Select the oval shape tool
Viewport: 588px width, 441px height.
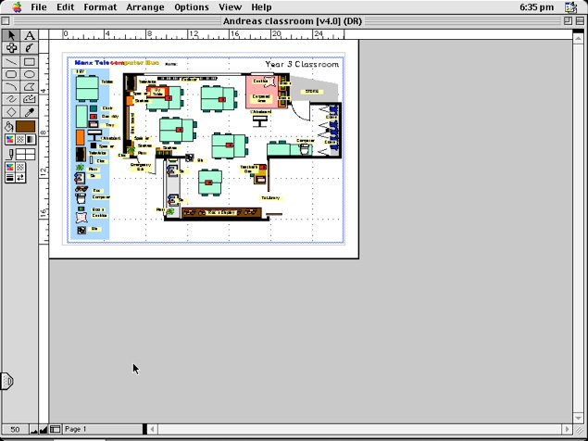(x=30, y=74)
